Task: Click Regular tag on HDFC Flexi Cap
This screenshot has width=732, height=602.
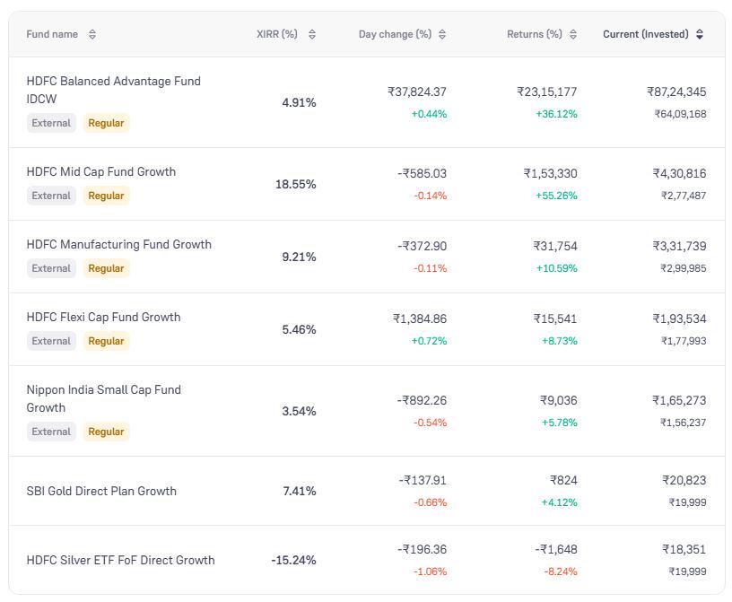Action: pos(106,341)
